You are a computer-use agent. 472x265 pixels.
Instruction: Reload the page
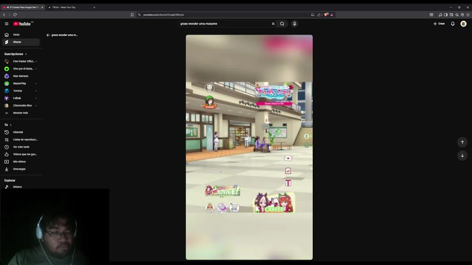[15, 15]
